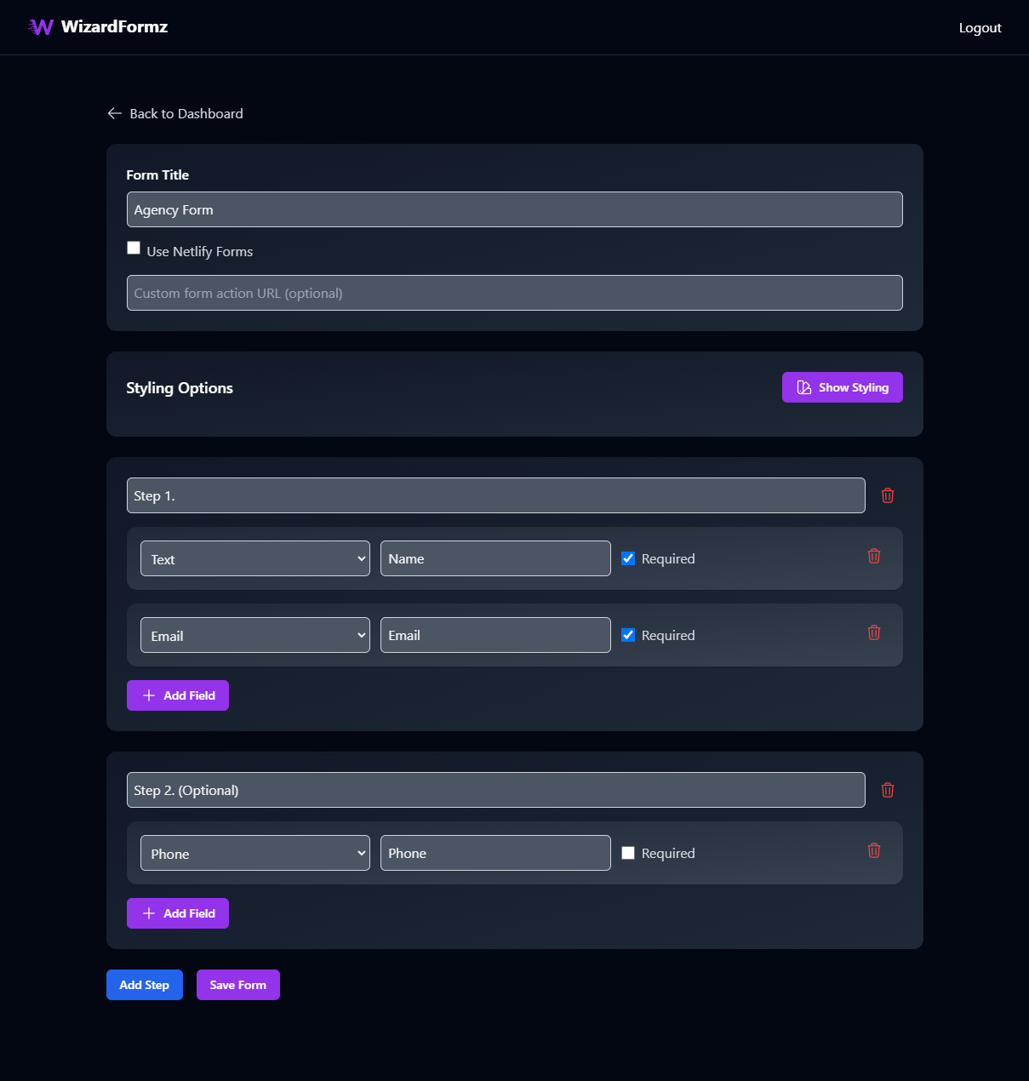This screenshot has width=1029, height=1081.
Task: Remove the Phone field with its trash icon
Action: 873,850
